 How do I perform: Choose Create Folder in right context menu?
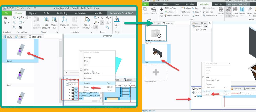[210, 87]
